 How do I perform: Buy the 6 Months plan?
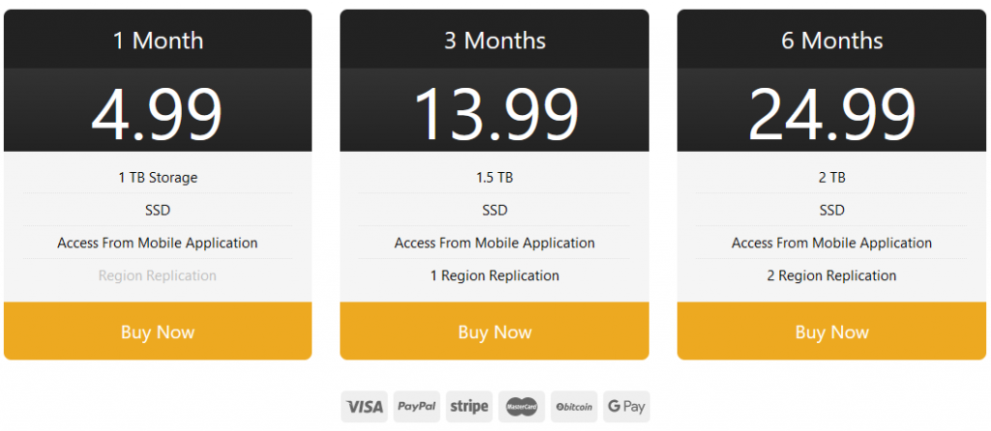831,331
